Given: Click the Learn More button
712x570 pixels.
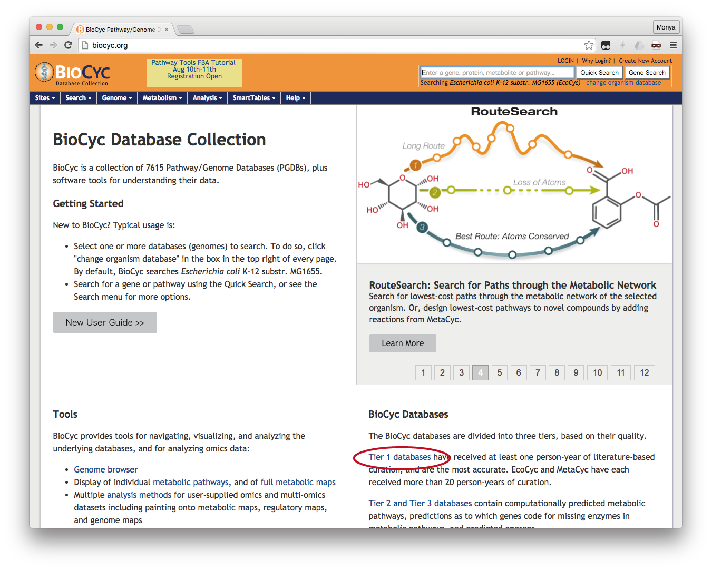Looking at the screenshot, I should 403,343.
